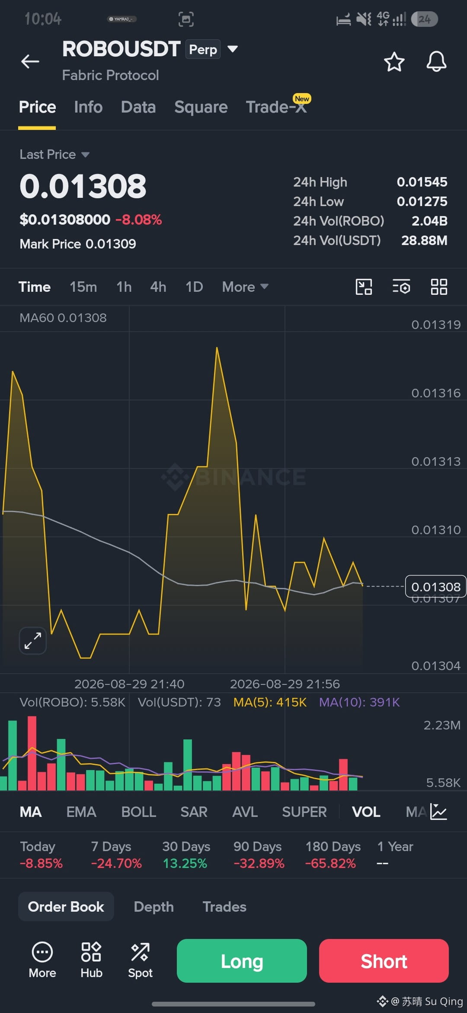The image size is (467, 1013).
Task: Tap the Mark Price 0.01309 text
Action: coord(78,244)
